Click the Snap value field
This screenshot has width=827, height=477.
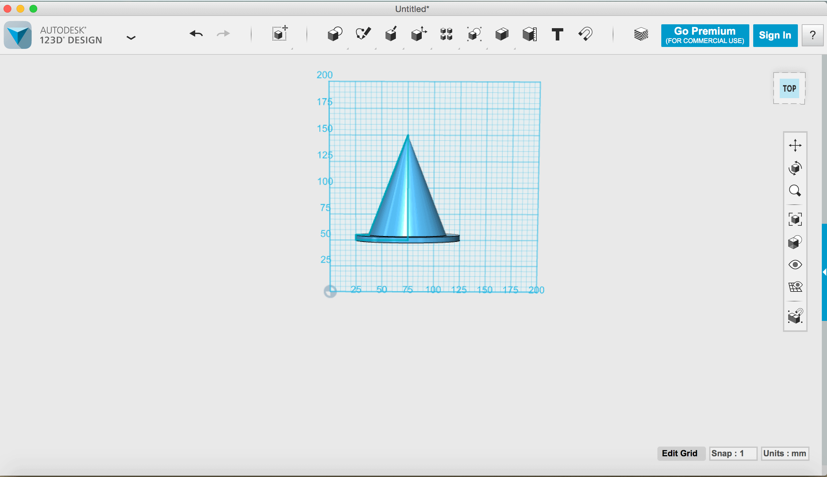[733, 453]
